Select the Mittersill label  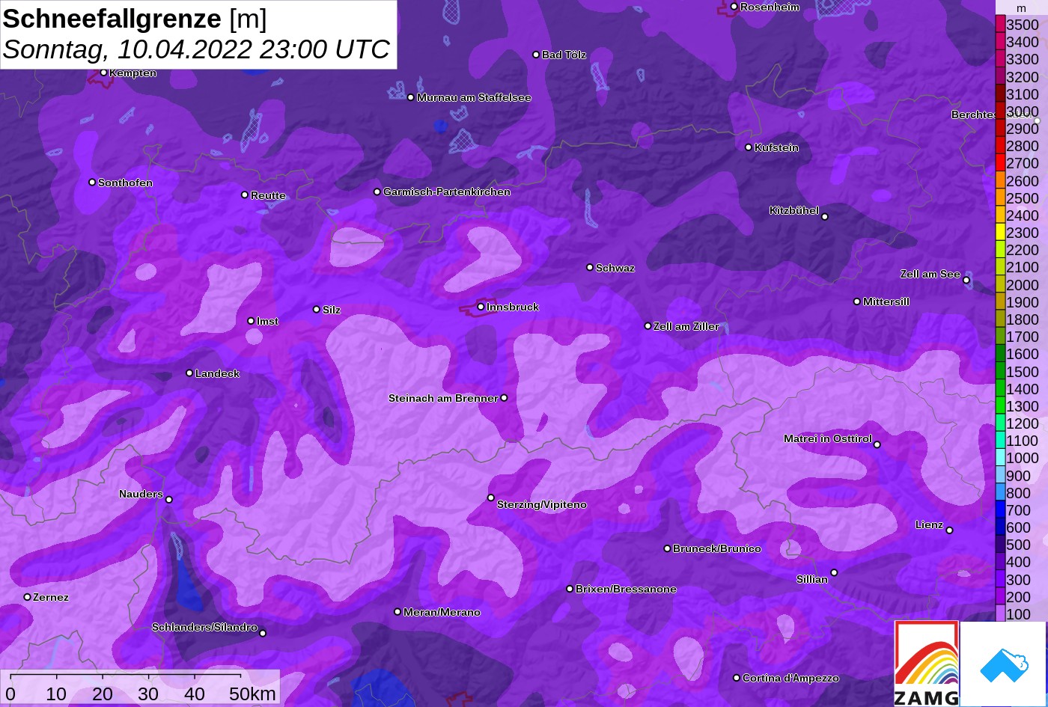886,302
